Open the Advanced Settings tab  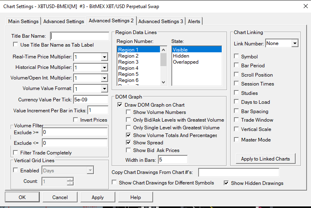[63, 21]
